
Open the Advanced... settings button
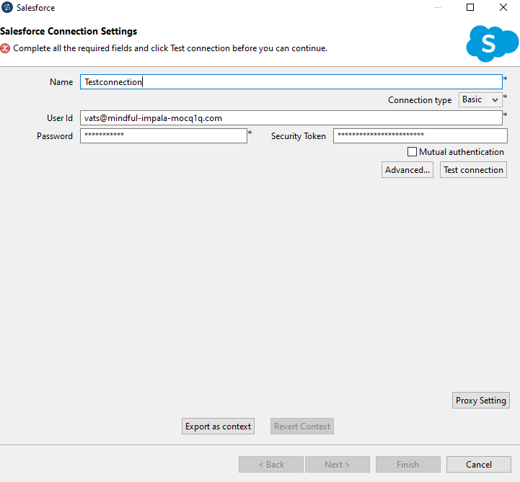[x=407, y=170]
